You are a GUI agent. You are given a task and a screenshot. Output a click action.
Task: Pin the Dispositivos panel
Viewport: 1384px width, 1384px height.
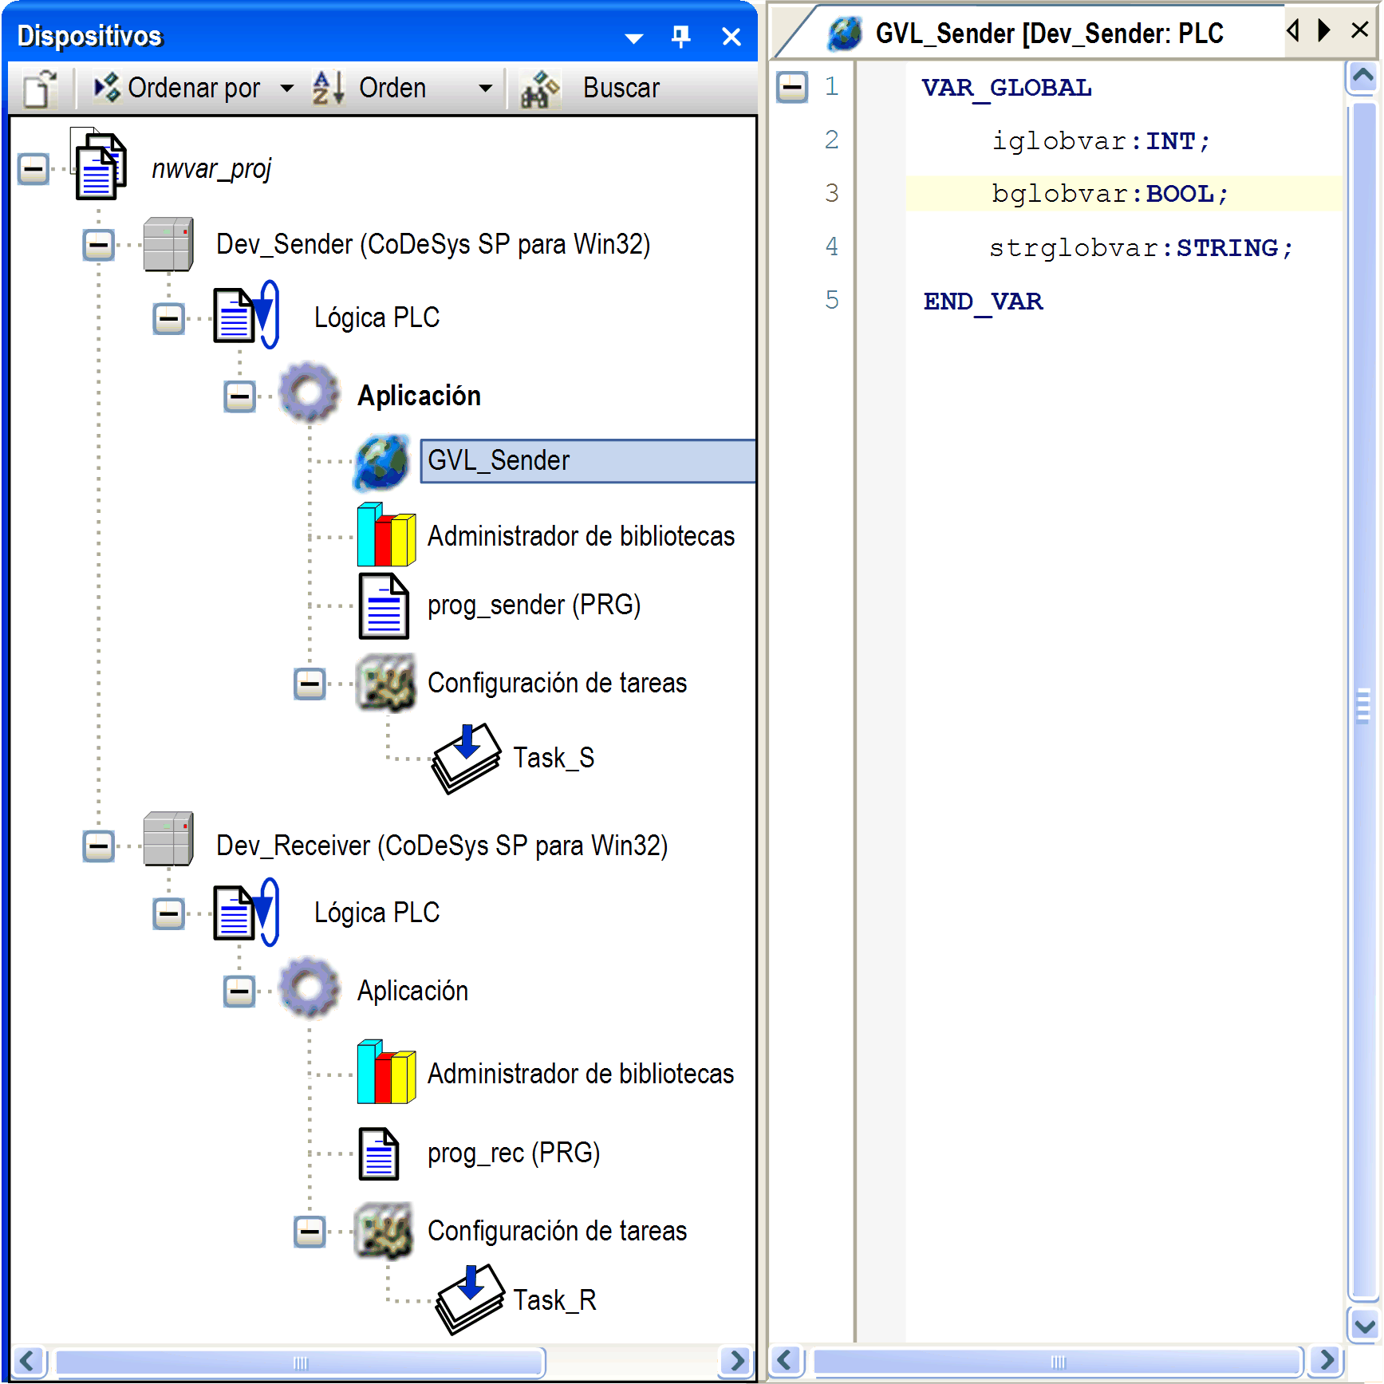[680, 37]
